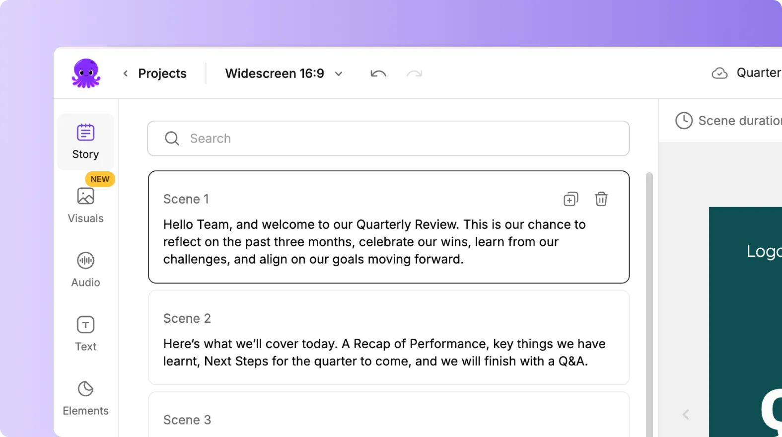Click the undo arrow icon
This screenshot has width=782, height=437.
[378, 74]
